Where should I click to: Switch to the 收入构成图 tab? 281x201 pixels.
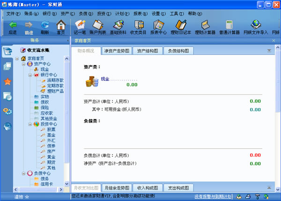[x=148, y=188]
